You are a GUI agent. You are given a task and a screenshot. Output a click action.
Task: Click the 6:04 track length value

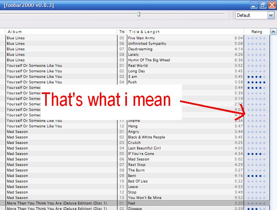tap(238, 38)
